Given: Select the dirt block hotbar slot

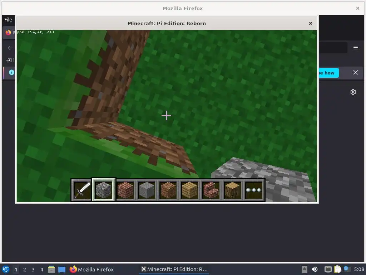Looking at the screenshot, I should (x=168, y=190).
